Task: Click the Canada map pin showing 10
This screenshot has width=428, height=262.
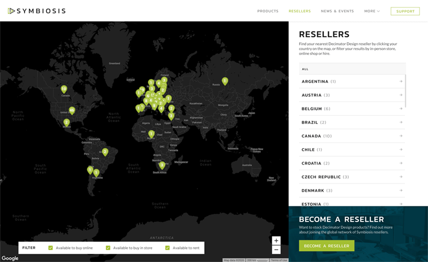Action: (x=64, y=89)
